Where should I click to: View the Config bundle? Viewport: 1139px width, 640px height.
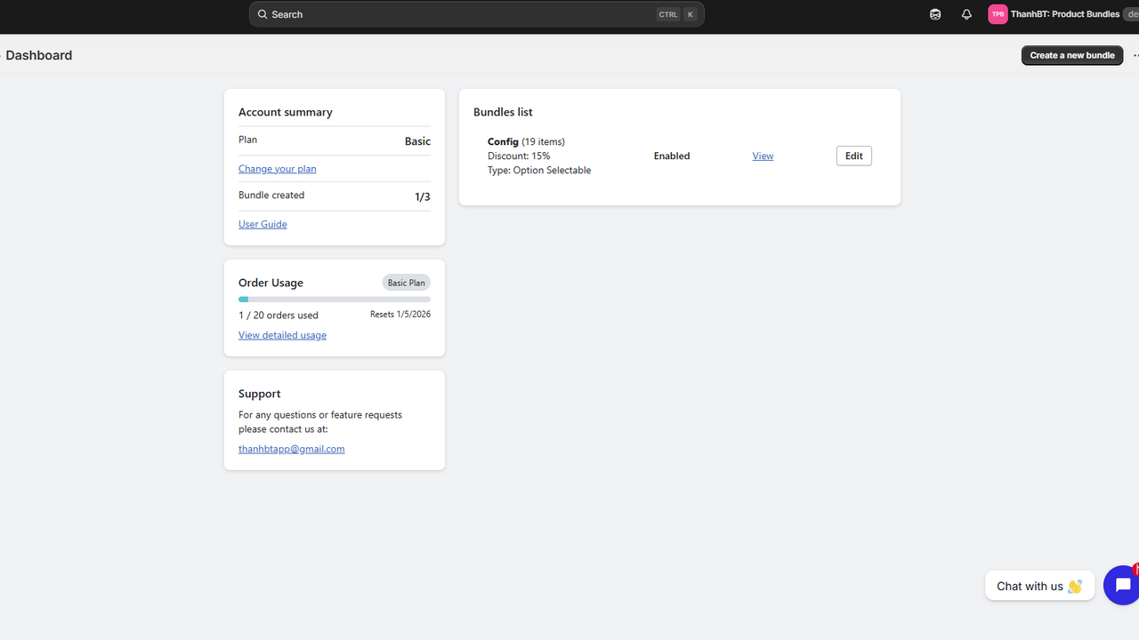[763, 156]
